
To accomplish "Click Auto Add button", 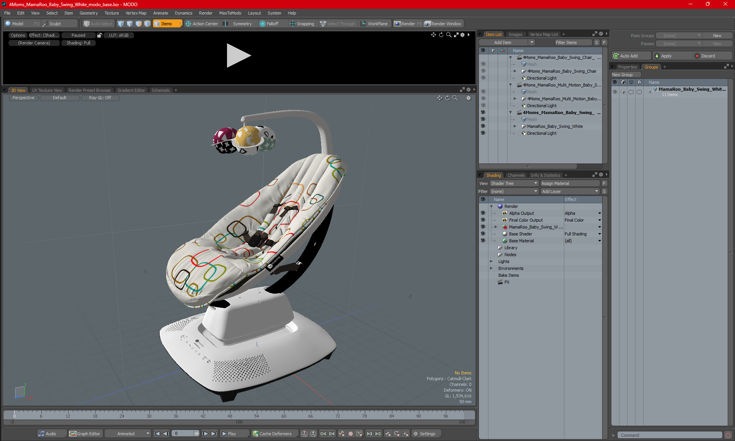I will point(631,56).
